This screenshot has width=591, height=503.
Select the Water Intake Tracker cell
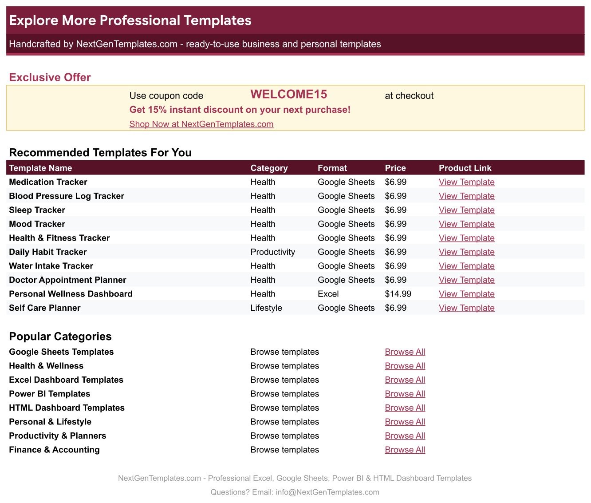[x=51, y=266]
